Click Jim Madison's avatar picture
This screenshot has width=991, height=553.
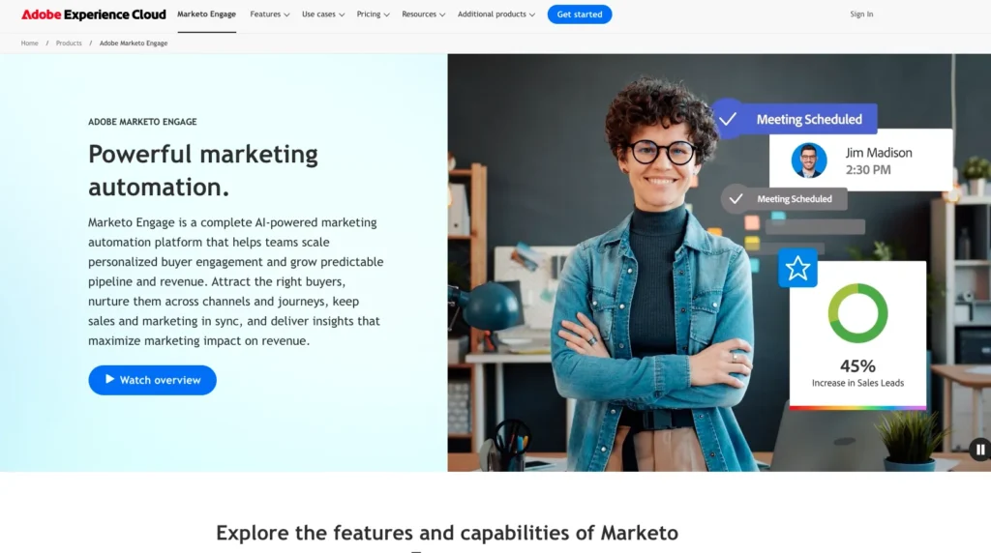tap(809, 160)
